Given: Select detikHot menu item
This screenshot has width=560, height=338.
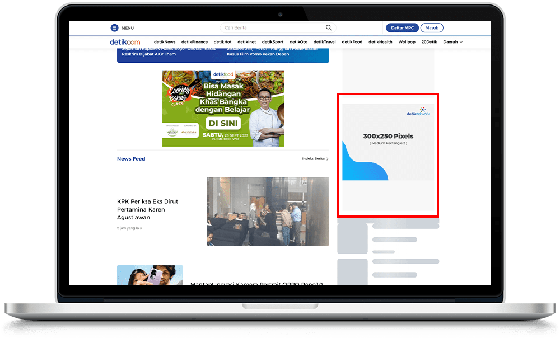Looking at the screenshot, I should click(222, 42).
